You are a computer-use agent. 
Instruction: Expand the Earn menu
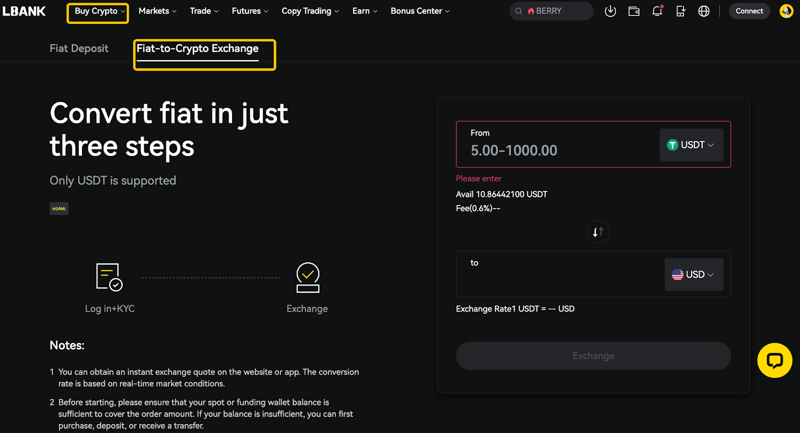coord(365,11)
